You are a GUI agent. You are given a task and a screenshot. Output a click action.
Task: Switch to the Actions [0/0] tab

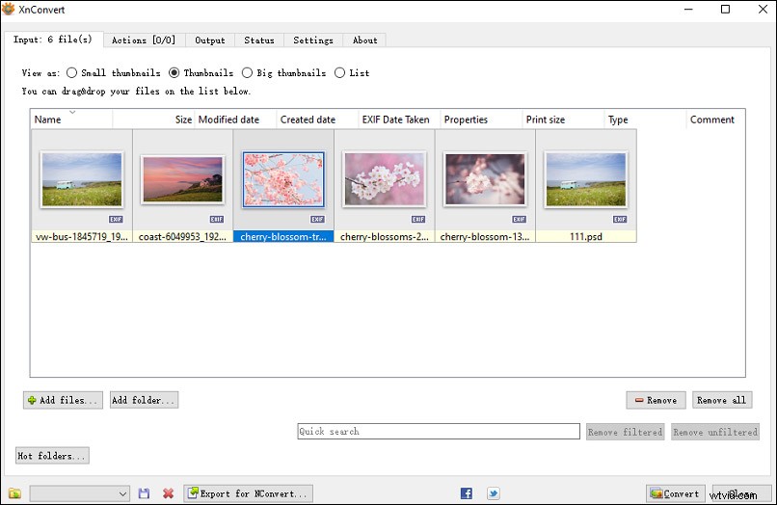click(144, 40)
